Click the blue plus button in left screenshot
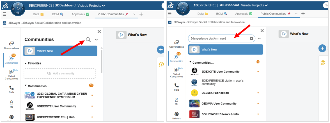330x123 pixels. pyautogui.click(x=161, y=50)
